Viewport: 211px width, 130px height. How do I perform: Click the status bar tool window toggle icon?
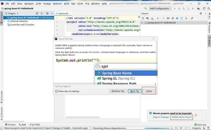point(2,128)
